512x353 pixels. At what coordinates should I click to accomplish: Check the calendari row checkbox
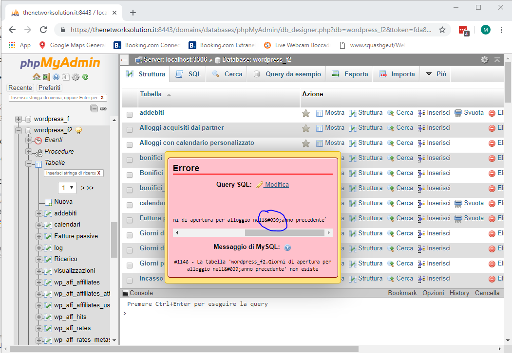point(130,205)
